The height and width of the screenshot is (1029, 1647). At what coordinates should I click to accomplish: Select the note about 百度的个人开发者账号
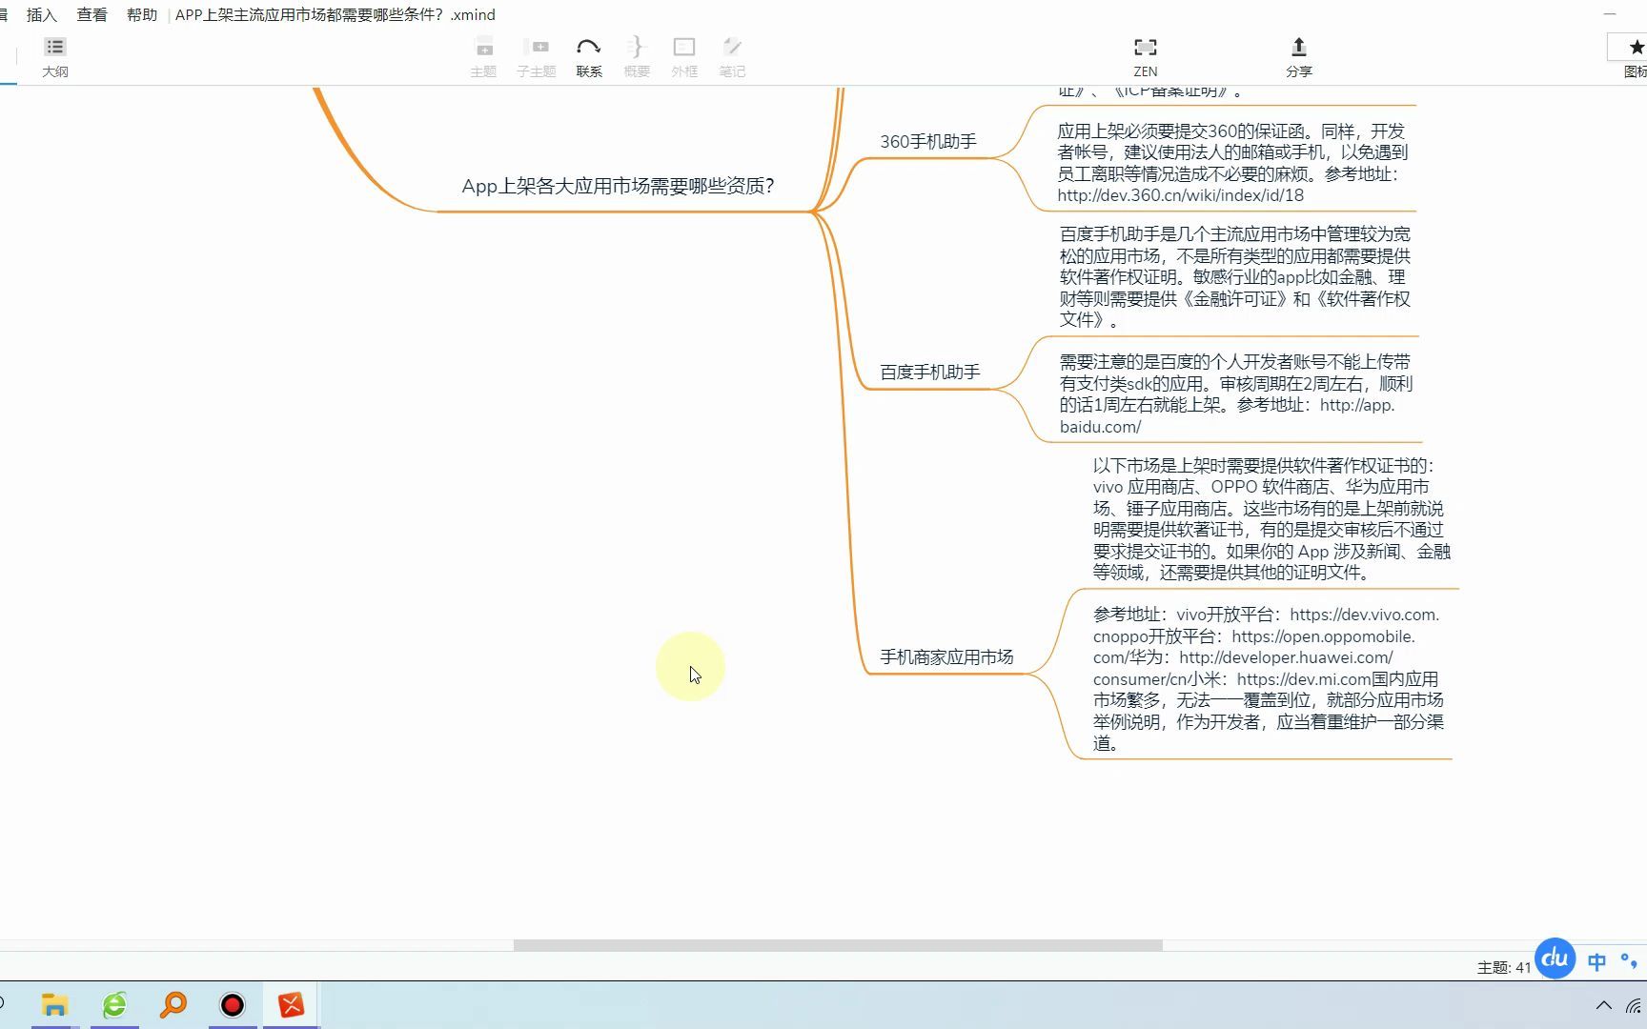coord(1235,393)
